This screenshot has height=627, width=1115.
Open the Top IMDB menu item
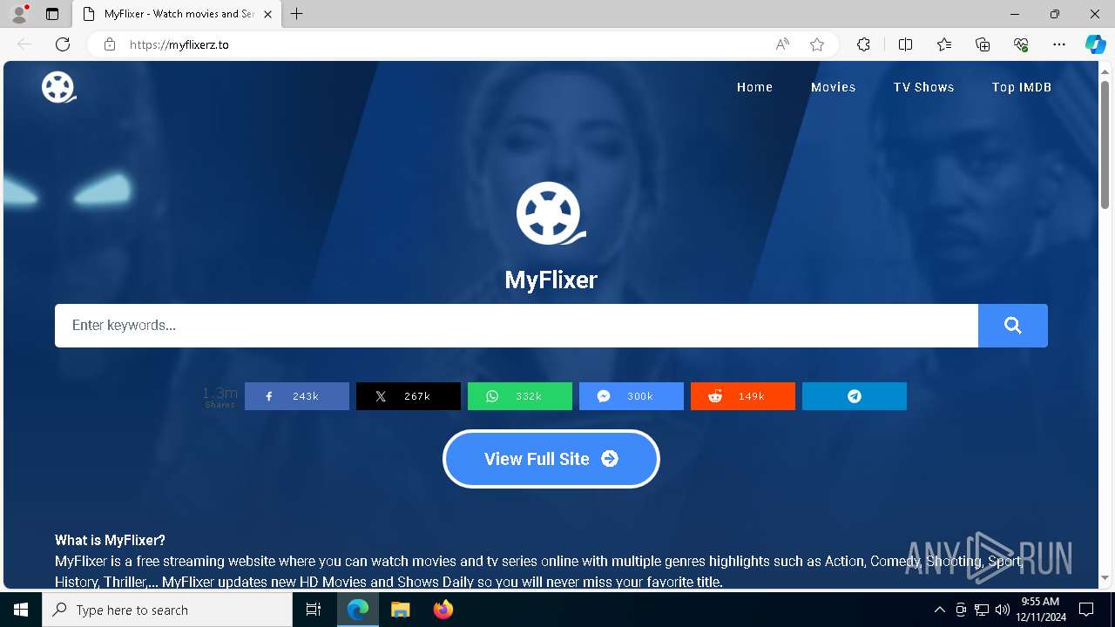pos(1021,87)
